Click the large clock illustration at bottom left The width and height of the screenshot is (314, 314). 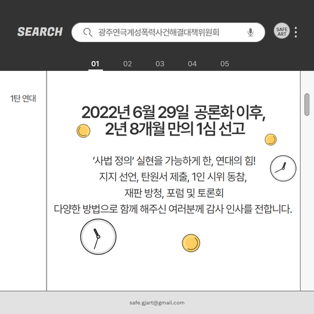coord(98,237)
